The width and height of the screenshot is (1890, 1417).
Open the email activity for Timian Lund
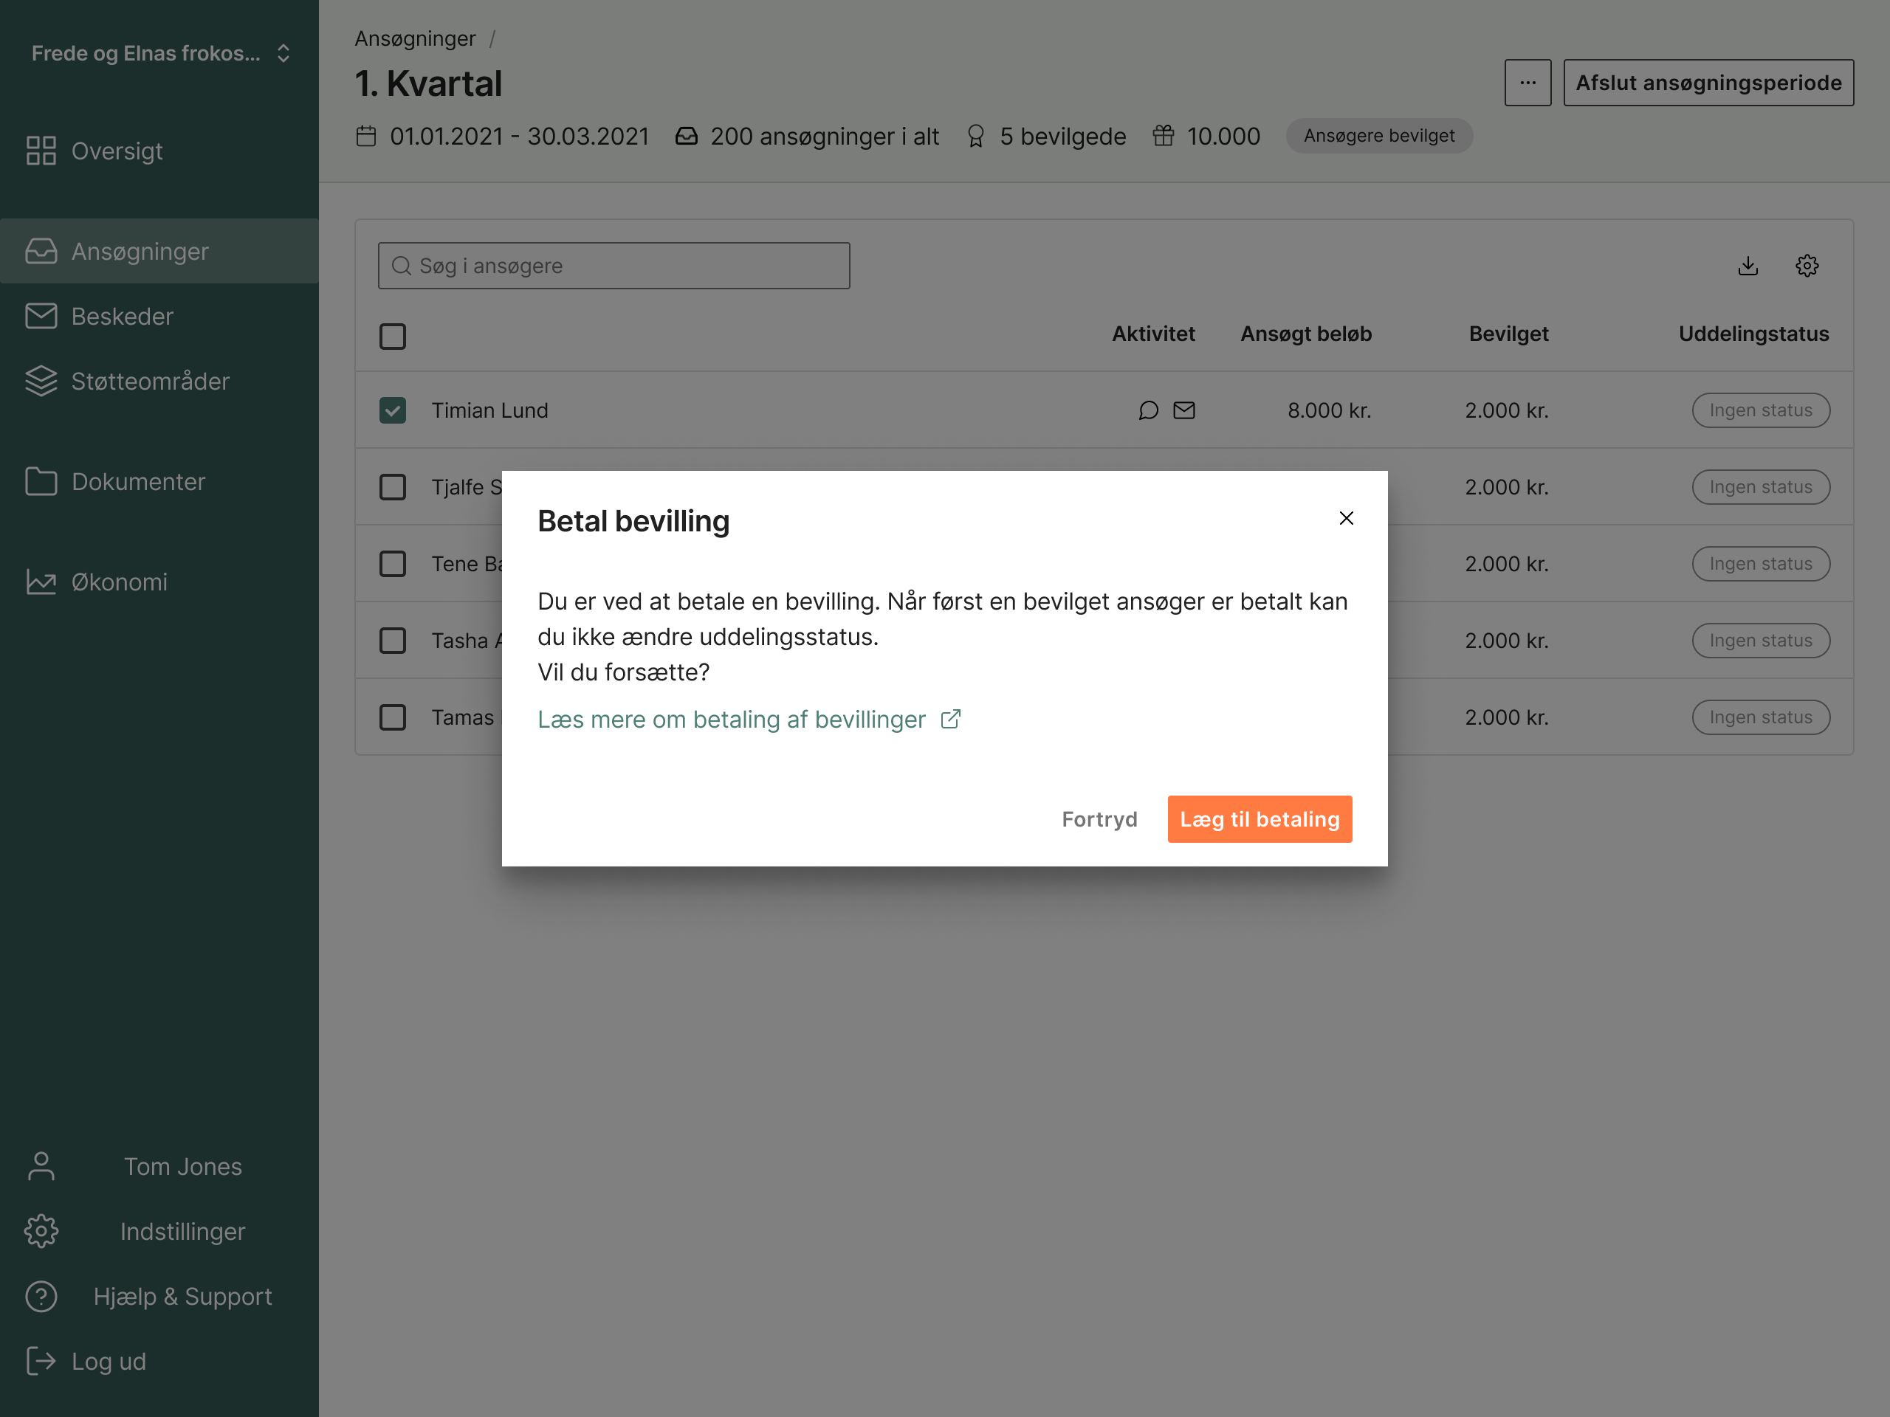[x=1184, y=411]
